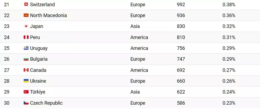Click the Czech Republic flag icon

click(x=26, y=103)
